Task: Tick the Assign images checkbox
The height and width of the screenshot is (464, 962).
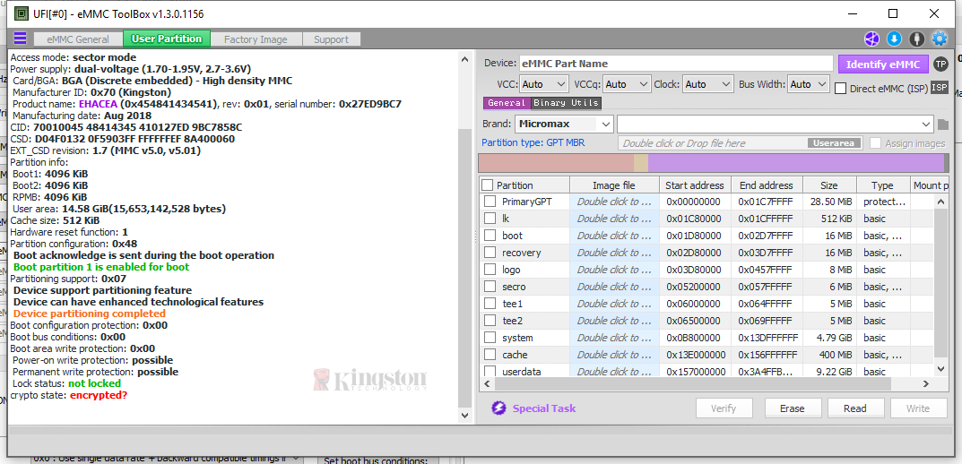Action: coord(875,142)
